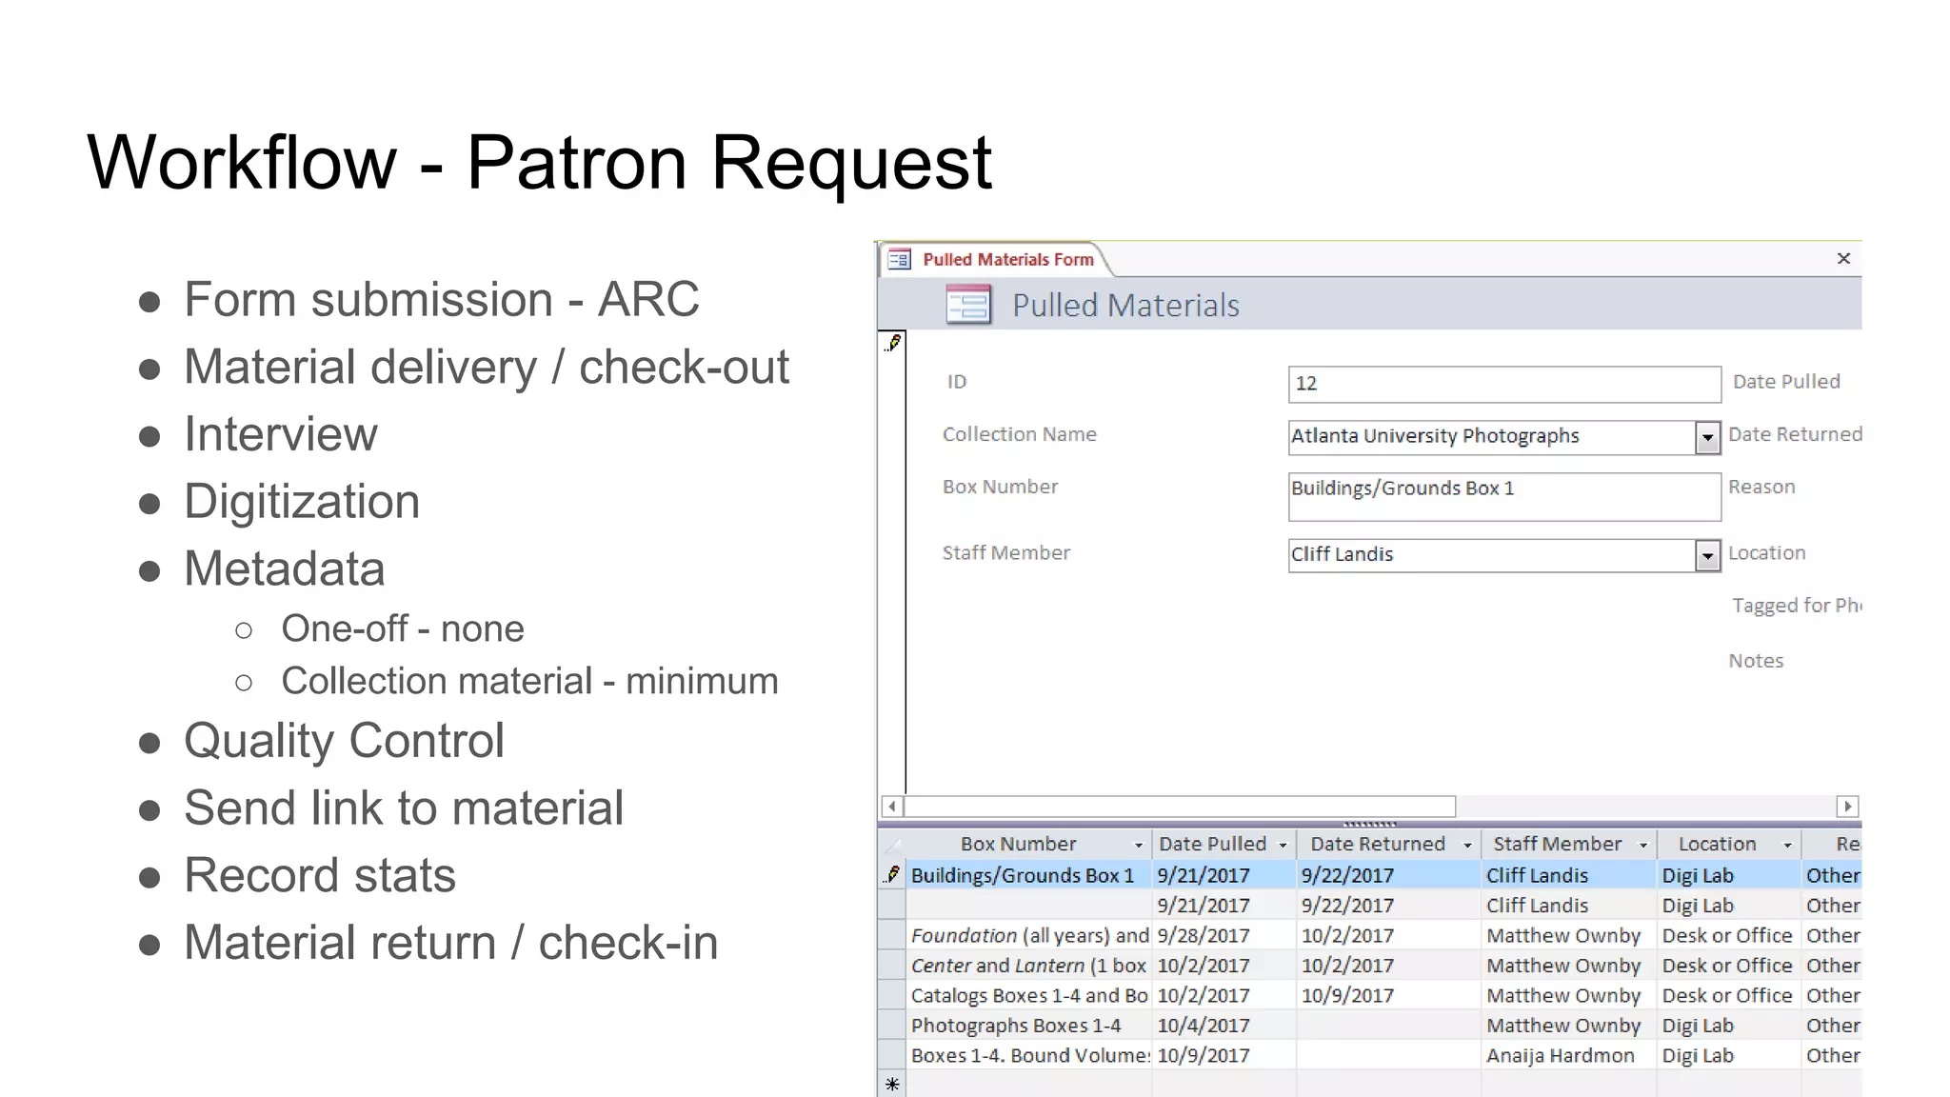The height and width of the screenshot is (1097, 1950).
Task: Click the Date Pulled label on the form
Action: (1786, 382)
